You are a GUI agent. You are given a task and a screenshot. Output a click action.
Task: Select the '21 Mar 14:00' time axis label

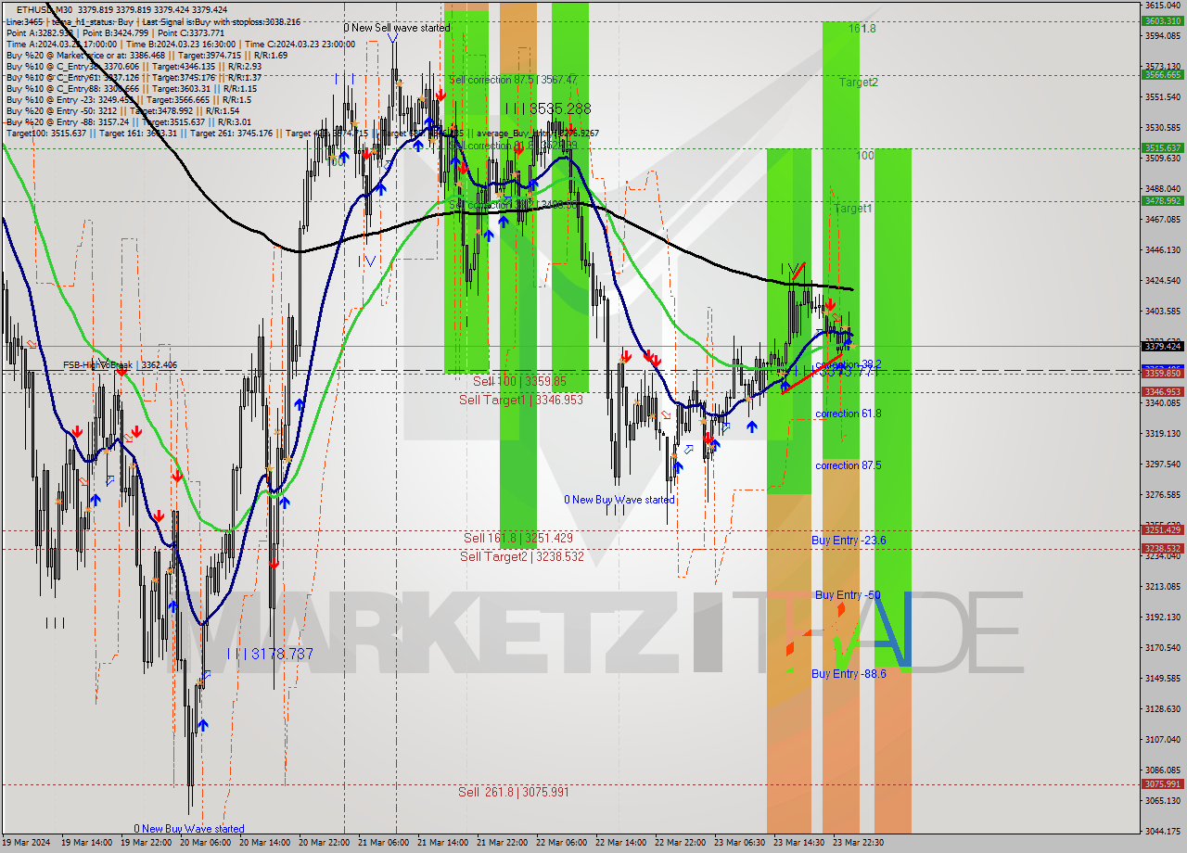click(x=442, y=843)
